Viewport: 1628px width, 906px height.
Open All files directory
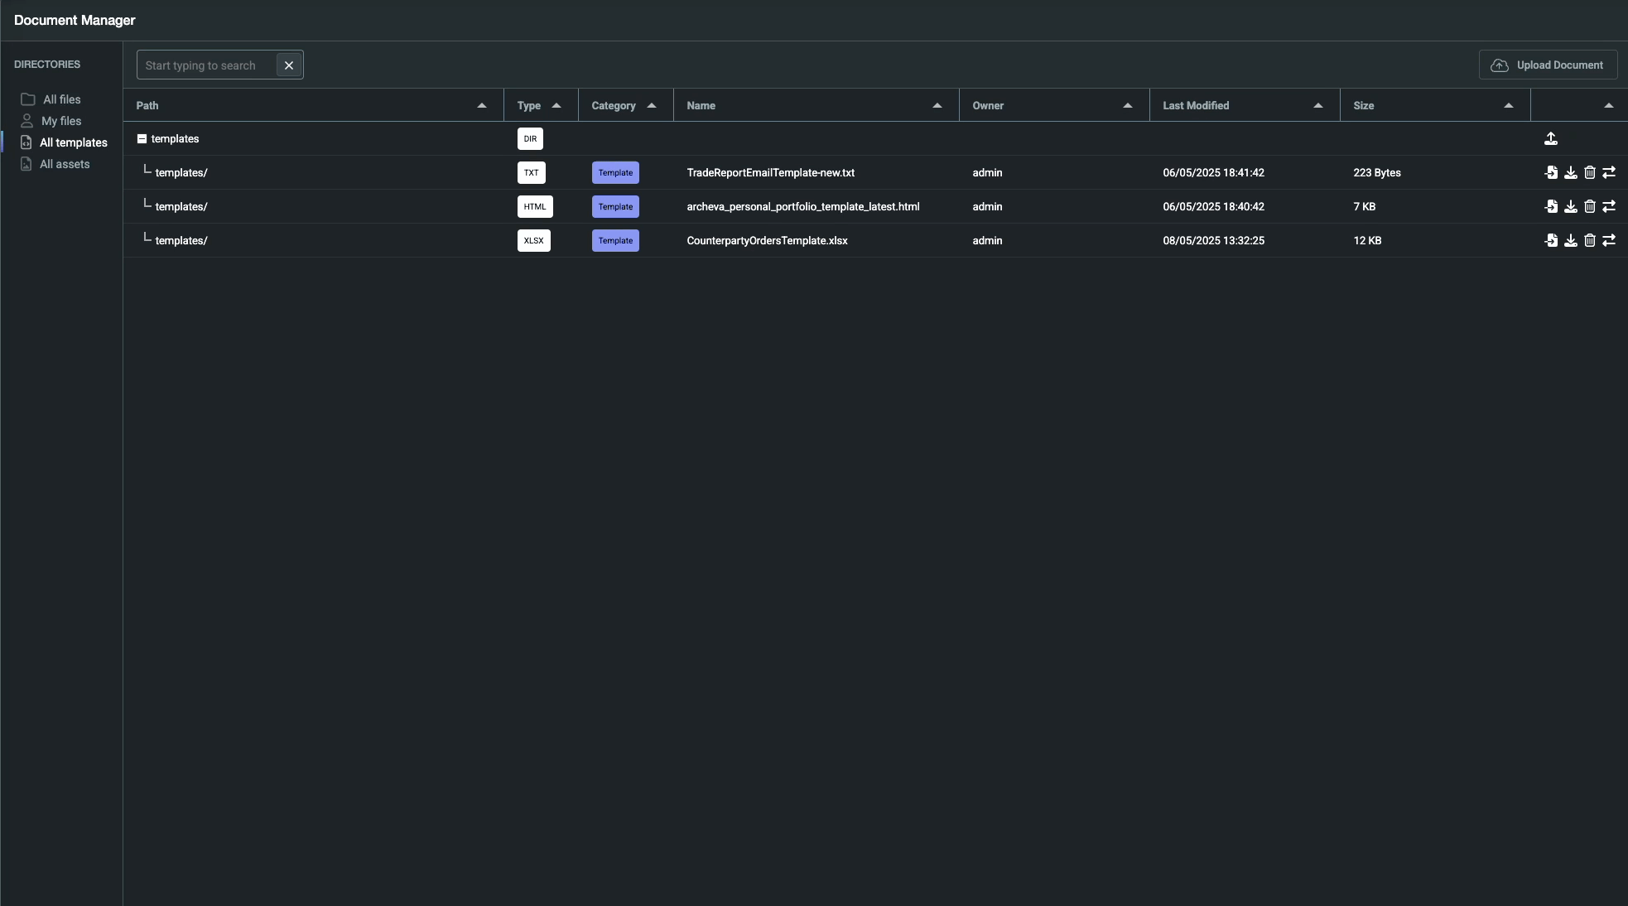click(61, 99)
